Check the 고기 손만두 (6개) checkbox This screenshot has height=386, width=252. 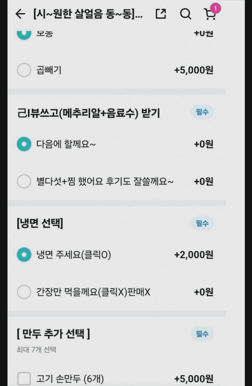(x=24, y=379)
